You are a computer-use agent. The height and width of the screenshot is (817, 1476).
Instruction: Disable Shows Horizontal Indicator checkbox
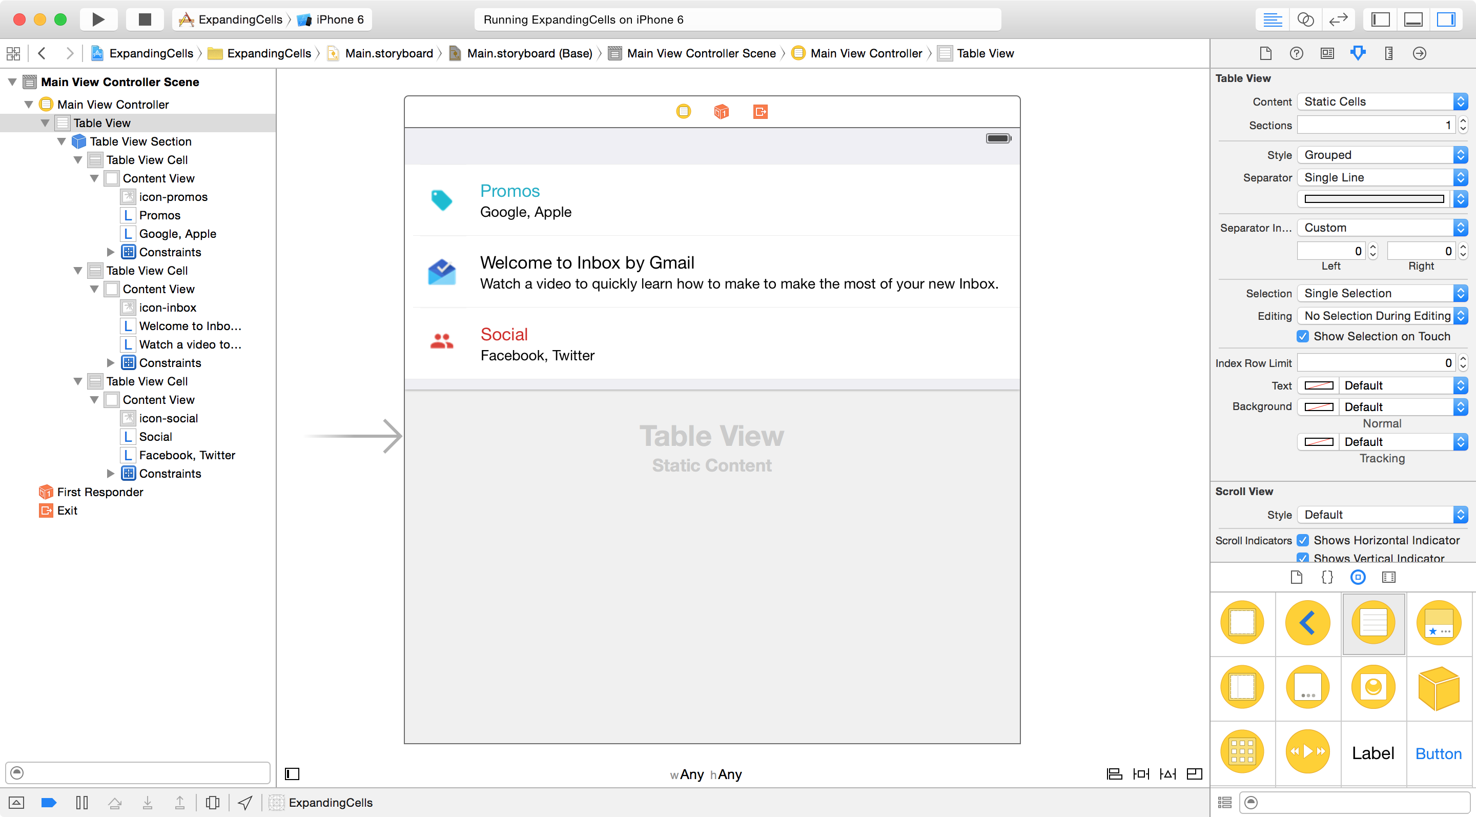(1302, 540)
